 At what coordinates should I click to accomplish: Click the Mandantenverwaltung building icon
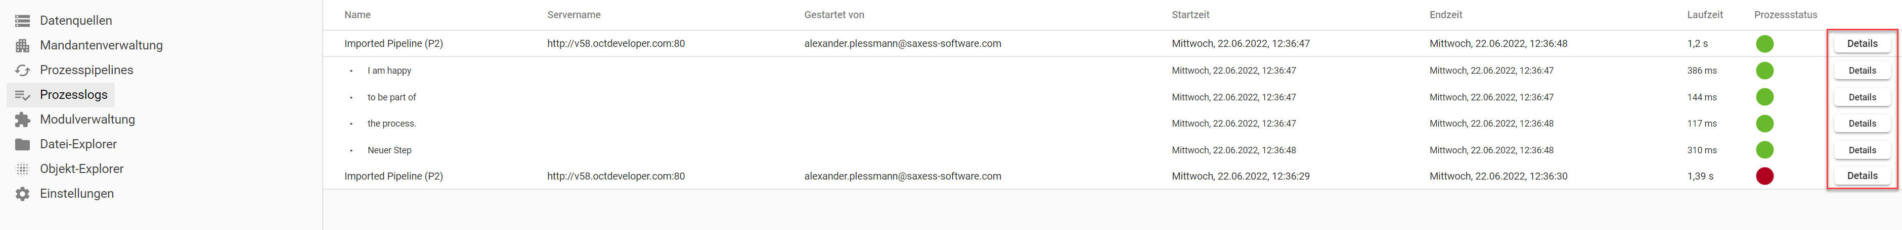pyautogui.click(x=23, y=46)
